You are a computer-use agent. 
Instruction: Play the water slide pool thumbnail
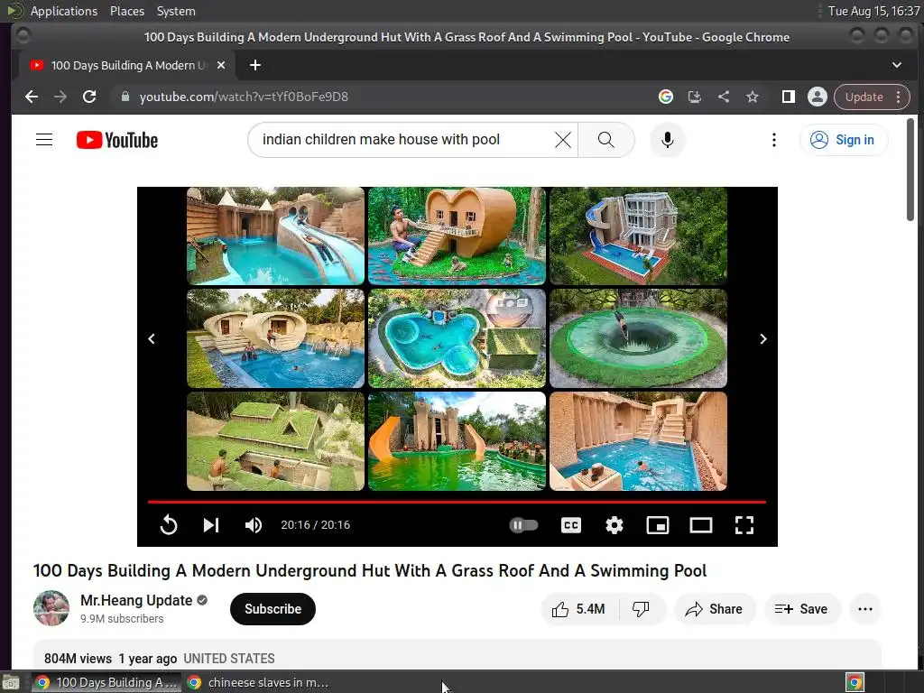(x=275, y=236)
